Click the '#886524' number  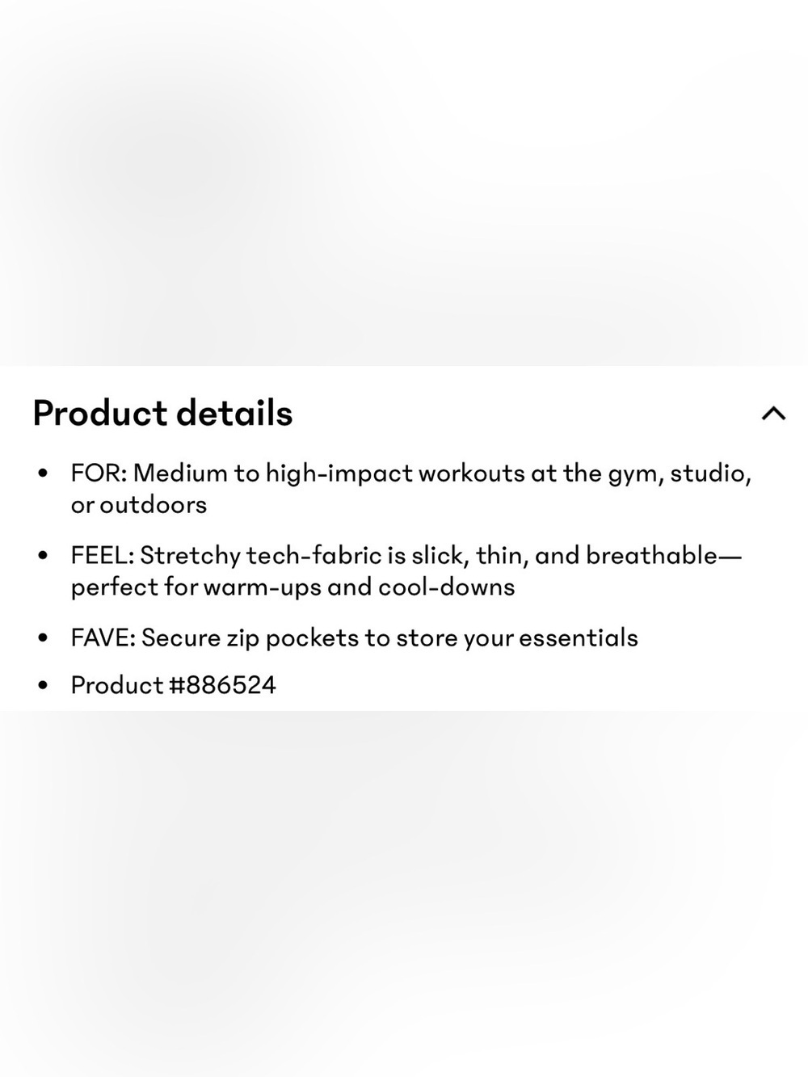pos(222,685)
